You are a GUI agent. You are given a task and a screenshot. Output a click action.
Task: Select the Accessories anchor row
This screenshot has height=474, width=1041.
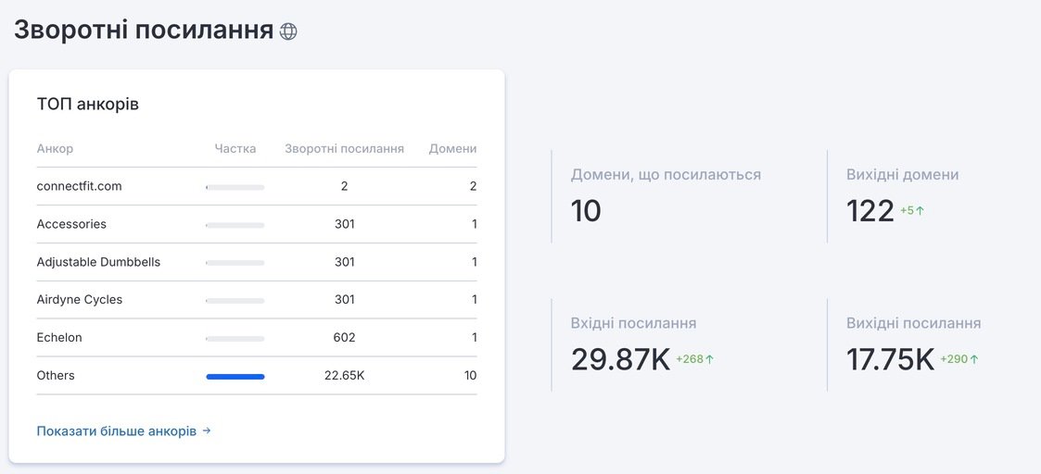[x=256, y=224]
